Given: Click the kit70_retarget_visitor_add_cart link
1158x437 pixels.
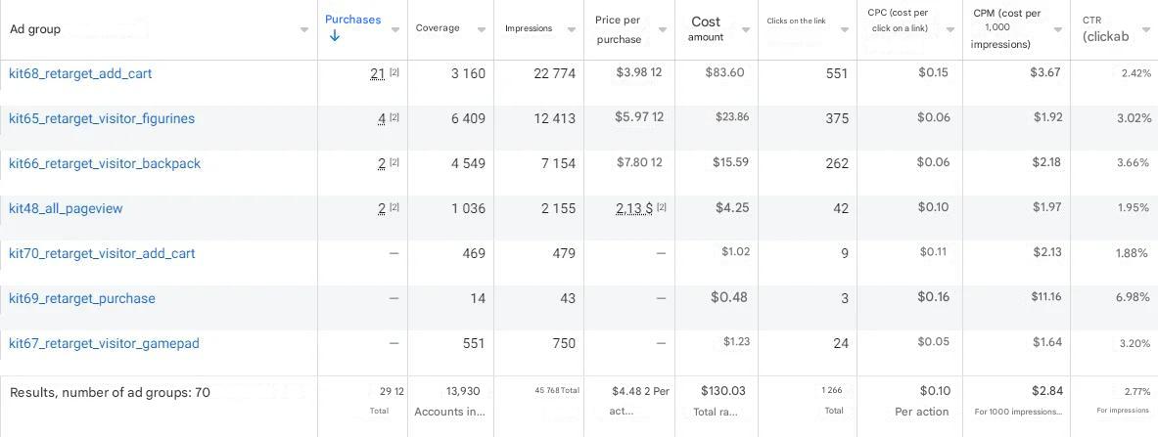Looking at the screenshot, I should point(102,253).
